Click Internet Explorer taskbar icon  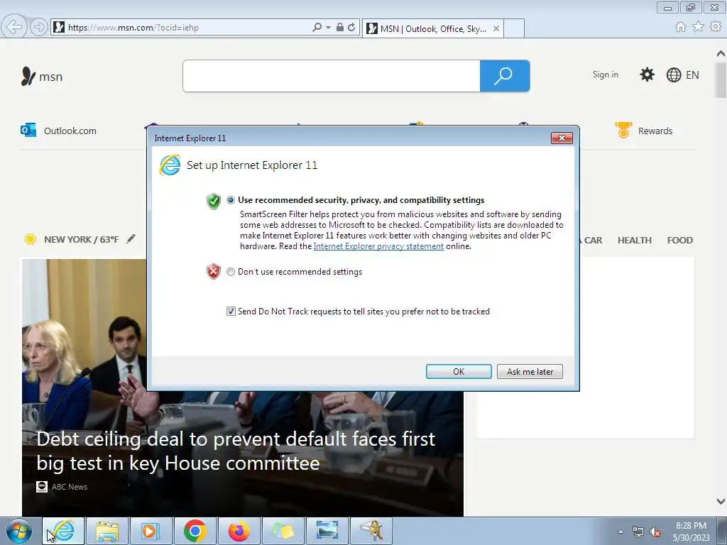click(63, 531)
